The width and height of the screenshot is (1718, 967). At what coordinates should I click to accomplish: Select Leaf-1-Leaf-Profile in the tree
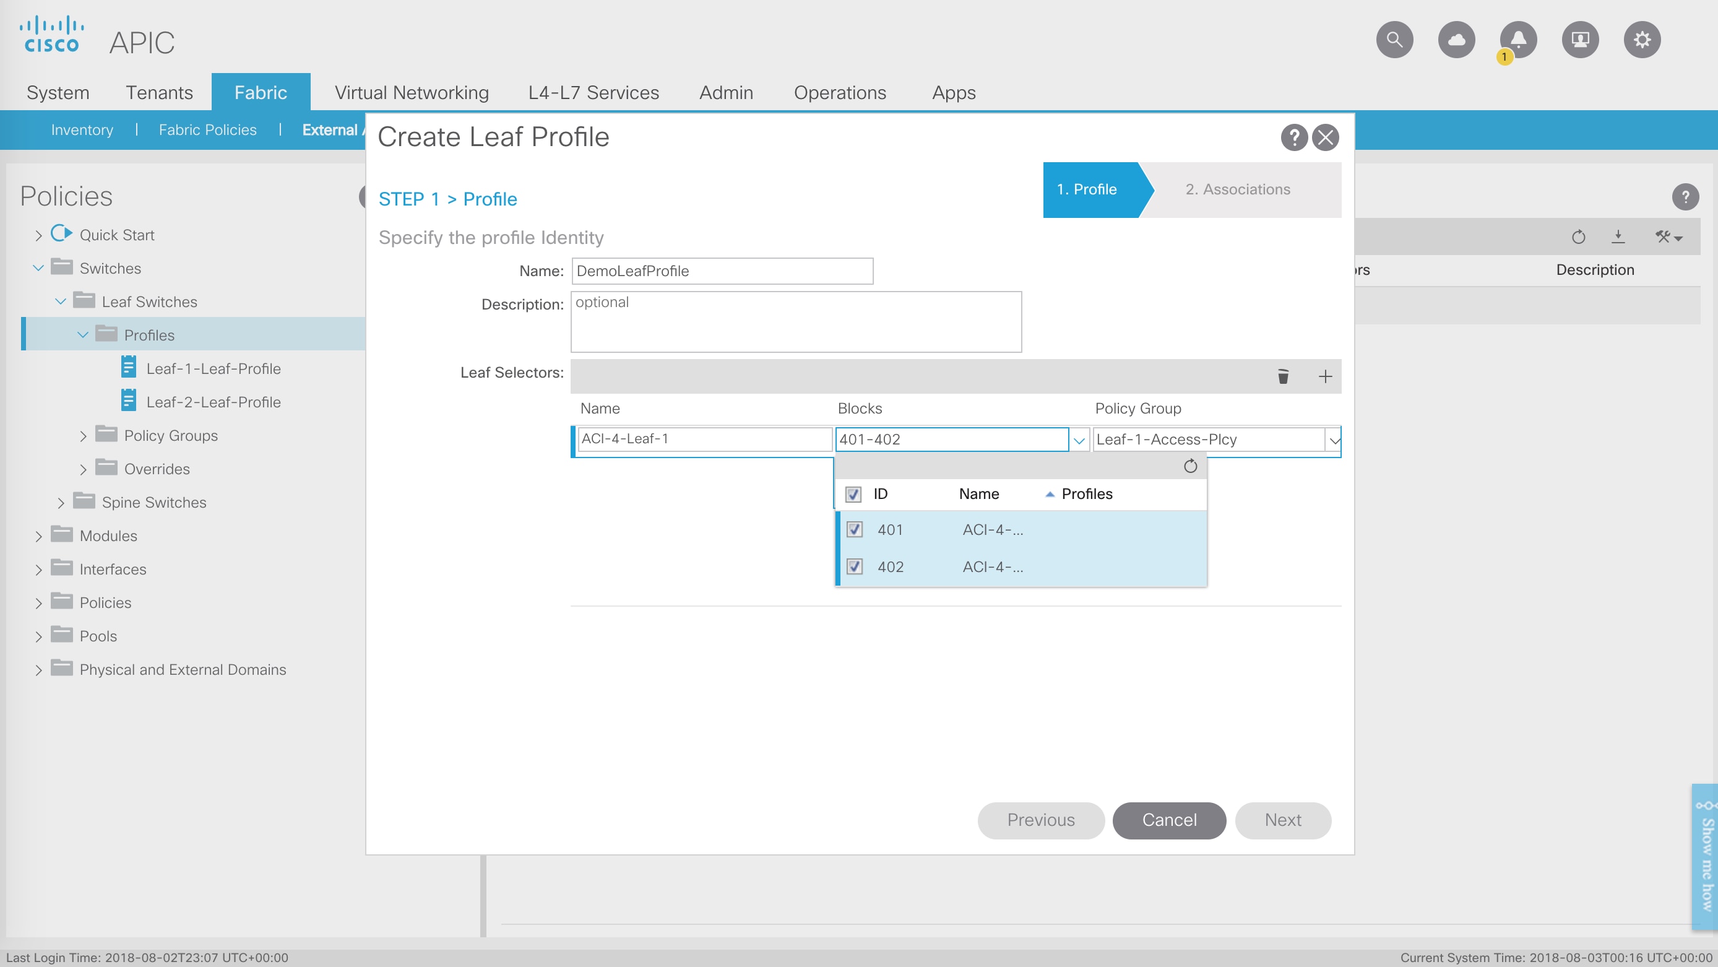[214, 368]
